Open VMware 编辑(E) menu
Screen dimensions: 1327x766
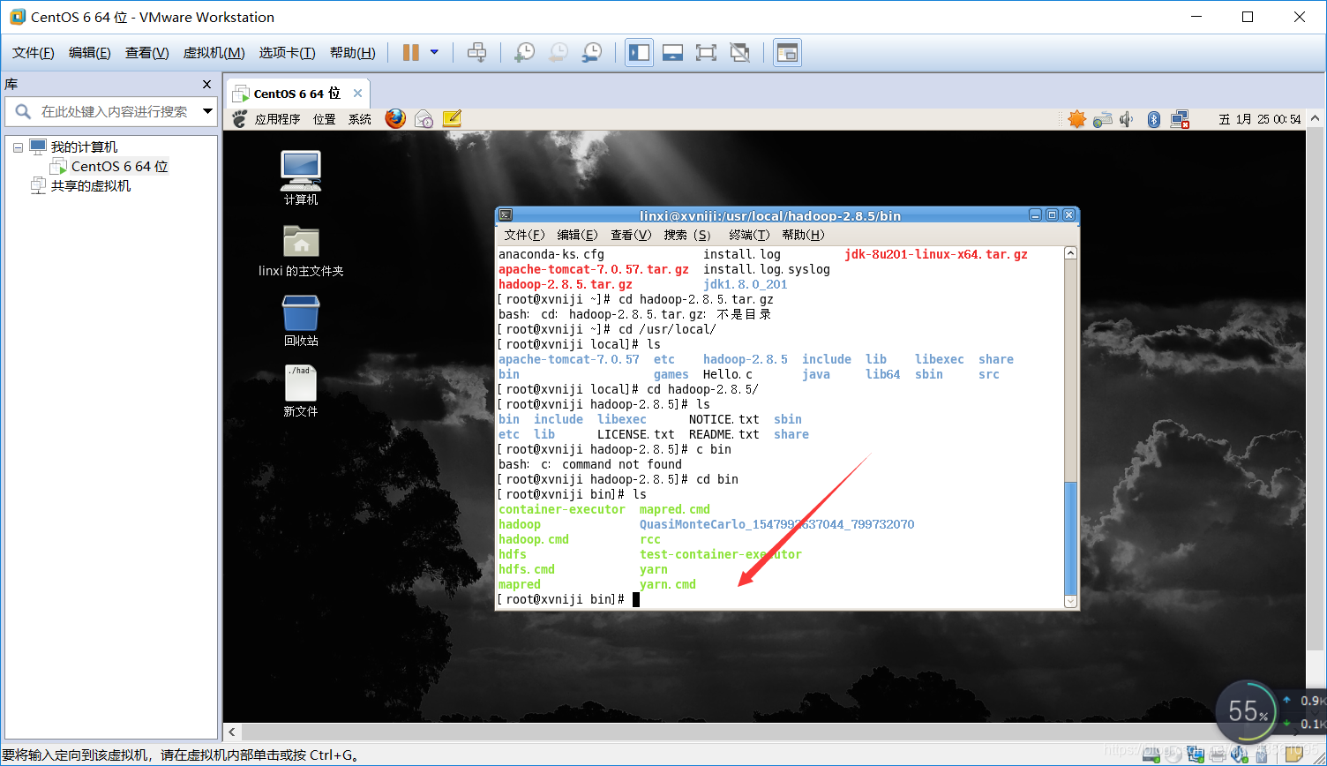[90, 53]
